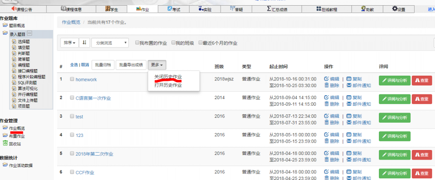This screenshot has height=180, width=435.
Task: Open the homework assignment link
Action: click(86, 80)
